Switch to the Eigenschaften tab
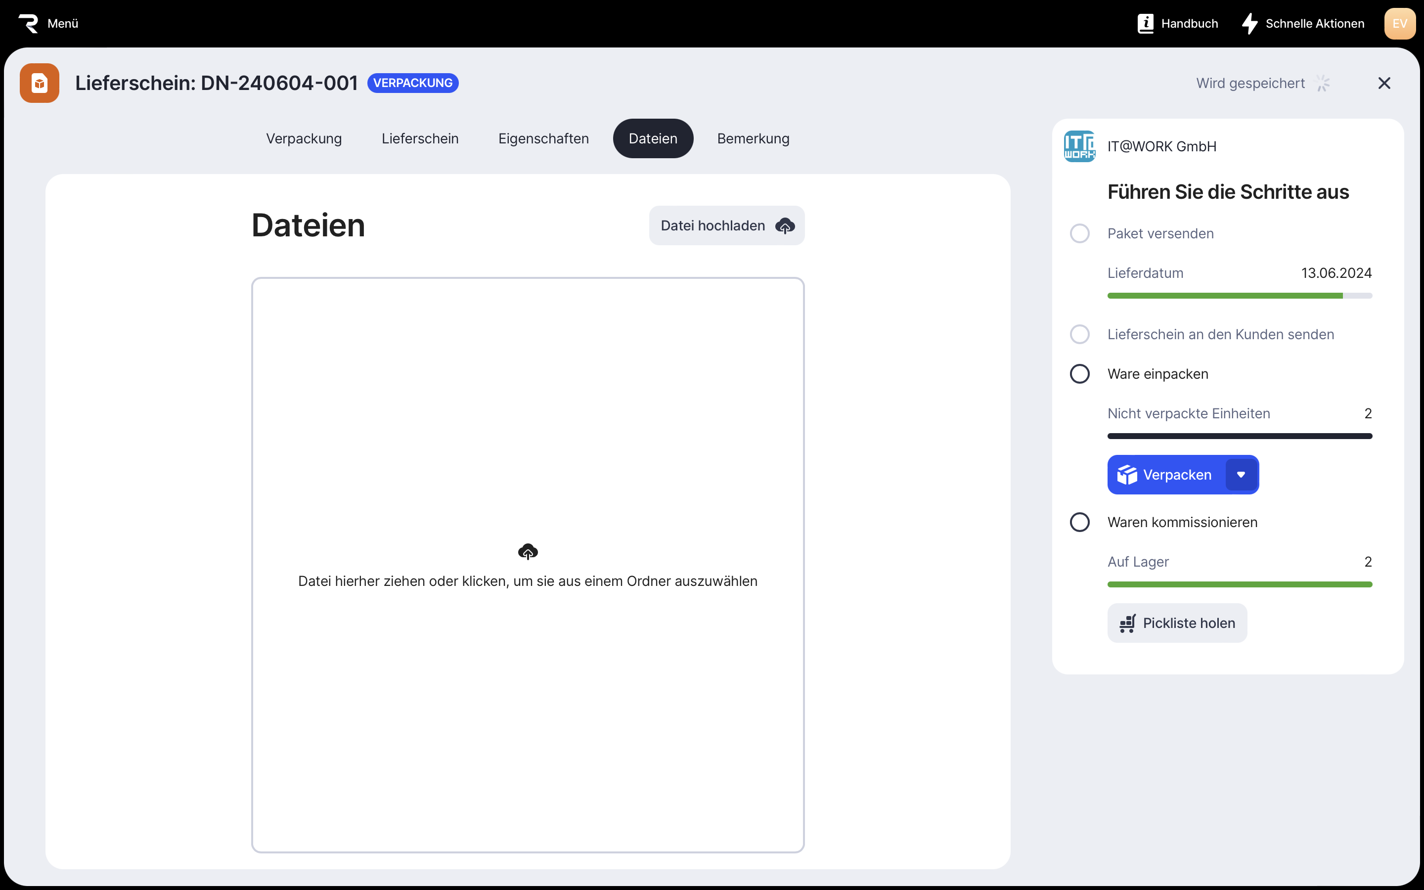This screenshot has height=890, width=1424. tap(543, 138)
